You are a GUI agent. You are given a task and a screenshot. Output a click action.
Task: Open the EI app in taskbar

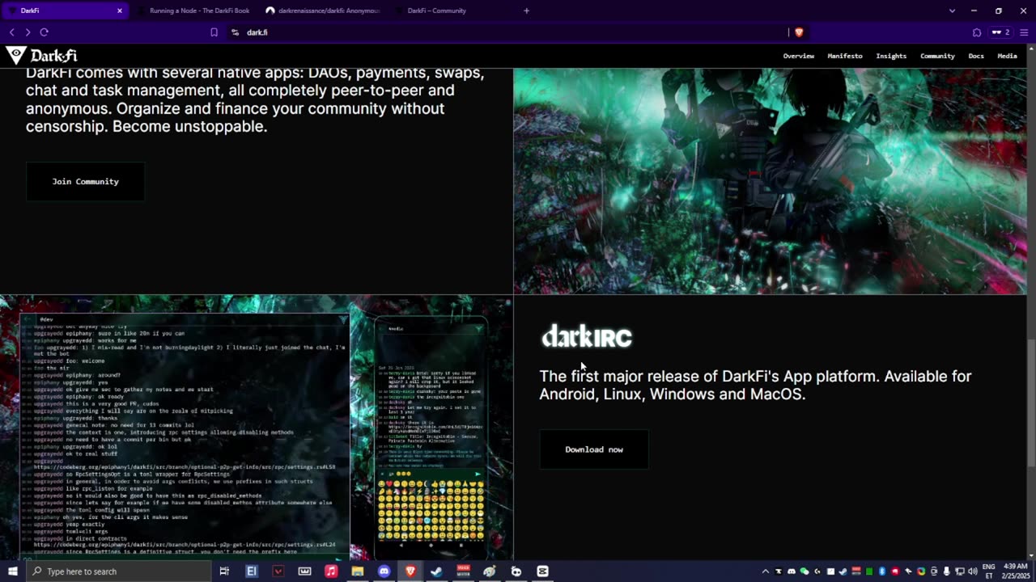point(252,571)
